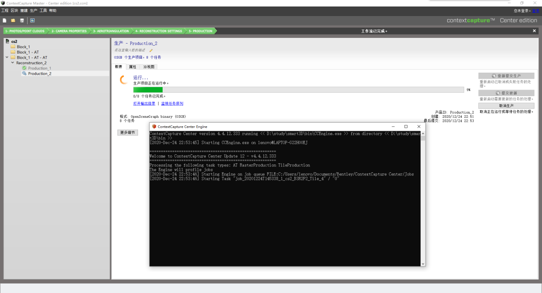Collapse the Block_1 - AT - AT node

point(7,57)
